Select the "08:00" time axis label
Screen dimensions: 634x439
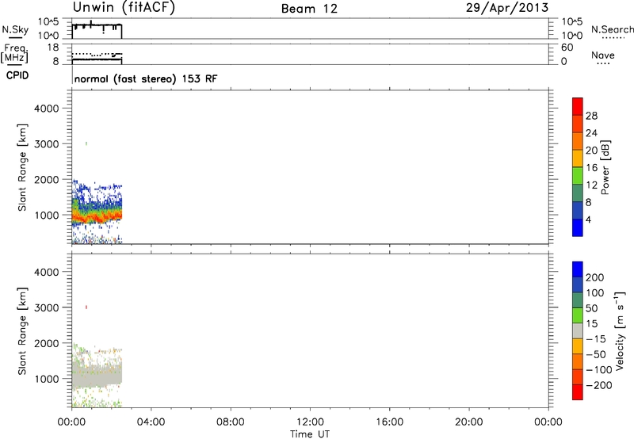click(231, 422)
